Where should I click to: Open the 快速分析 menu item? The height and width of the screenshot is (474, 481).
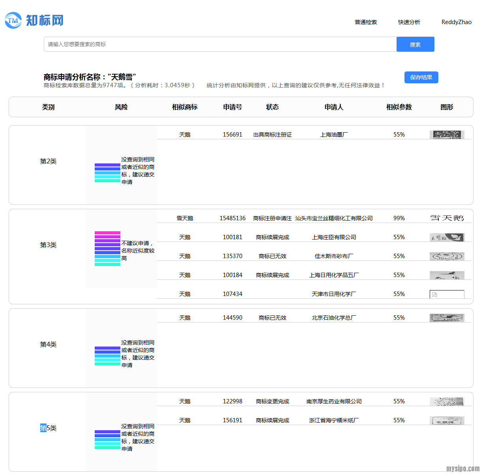pyautogui.click(x=409, y=22)
